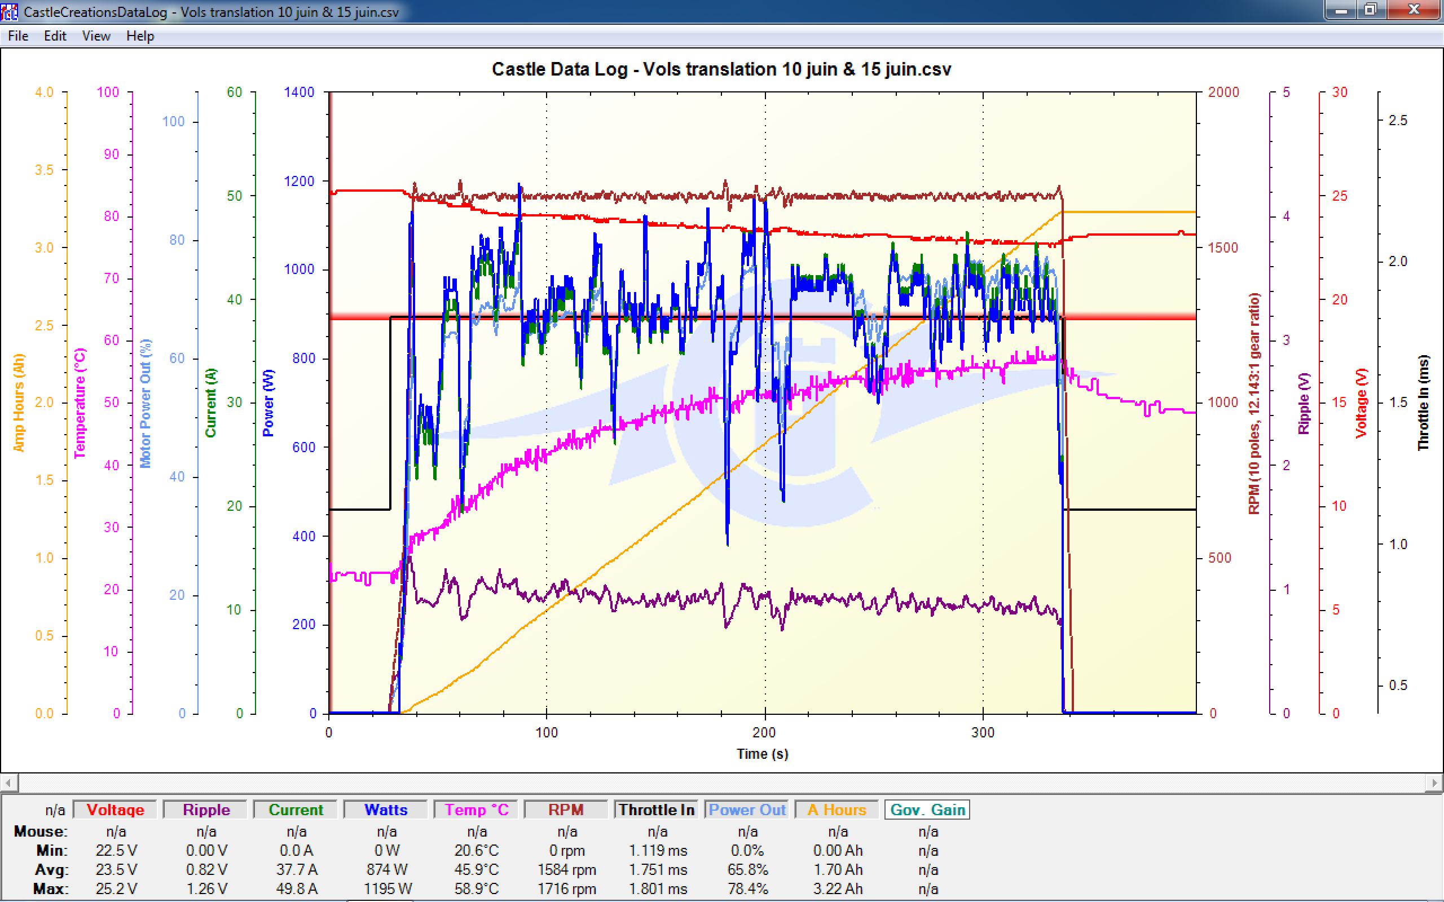Click the horizontal scrollbar right arrow
1444x902 pixels.
pos(1434,782)
